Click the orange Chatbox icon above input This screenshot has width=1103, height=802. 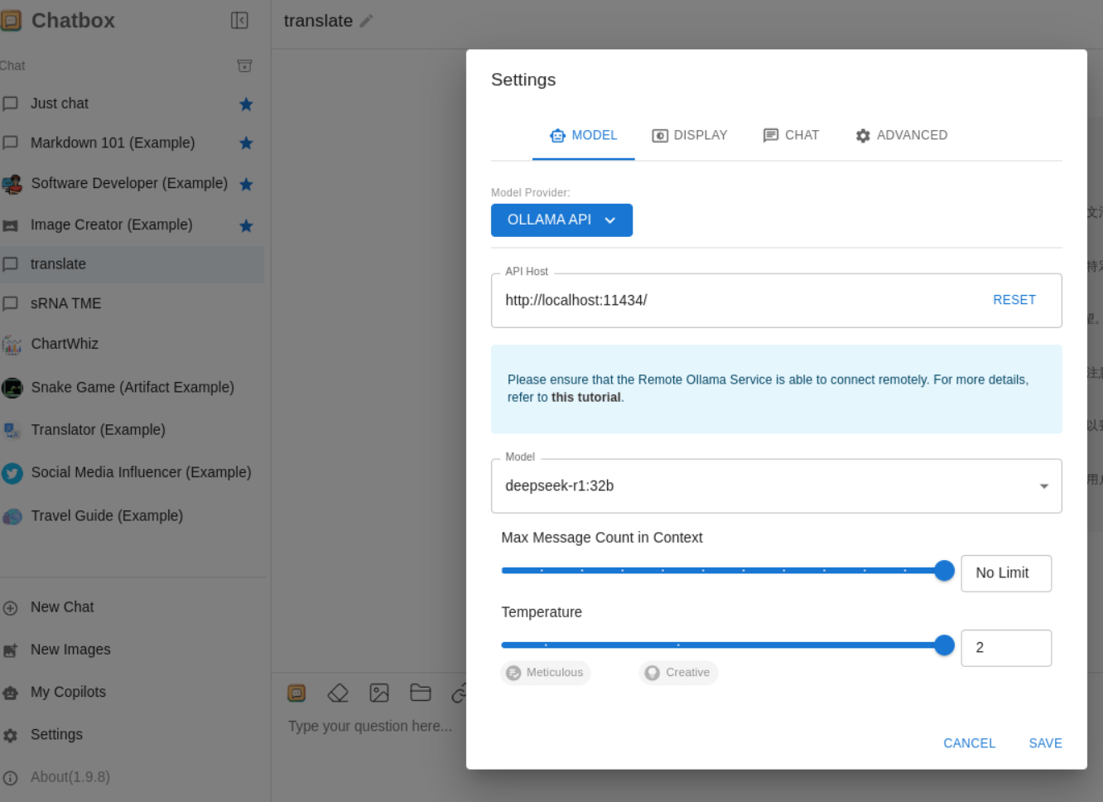click(296, 693)
